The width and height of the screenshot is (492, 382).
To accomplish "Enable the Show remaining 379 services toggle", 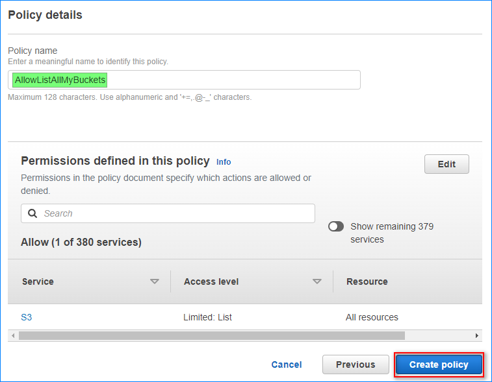I will [336, 227].
